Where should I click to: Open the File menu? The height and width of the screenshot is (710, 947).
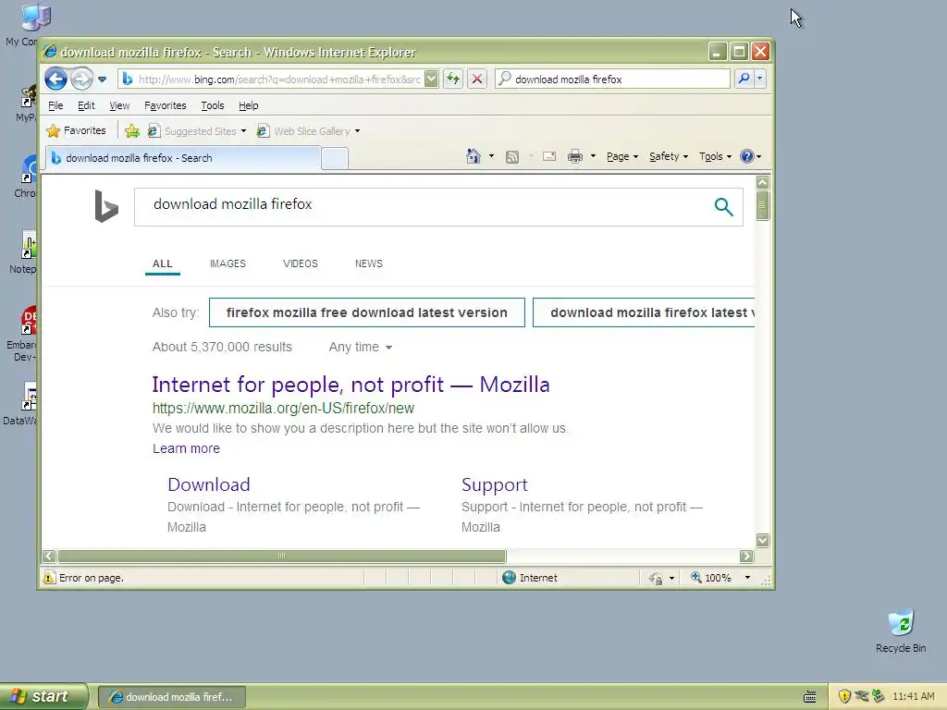point(55,105)
